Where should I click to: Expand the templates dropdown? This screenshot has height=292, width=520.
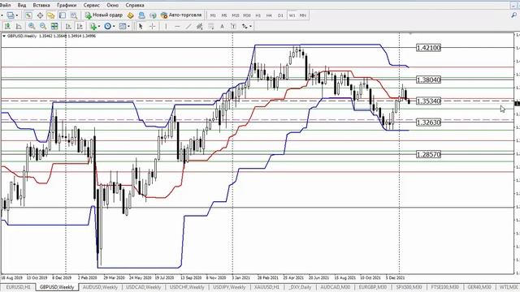pos(128,26)
